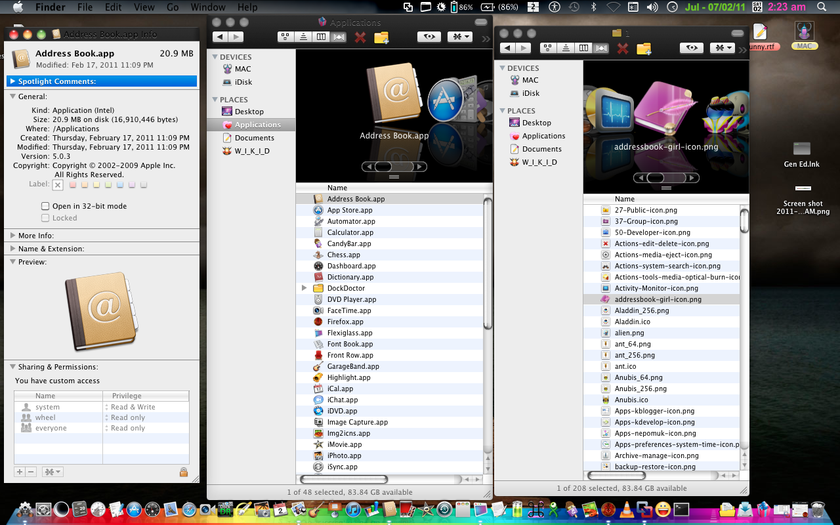The width and height of the screenshot is (840, 525).
Task: Click the Cover Flow scroller in Applications window
Action: click(383, 167)
